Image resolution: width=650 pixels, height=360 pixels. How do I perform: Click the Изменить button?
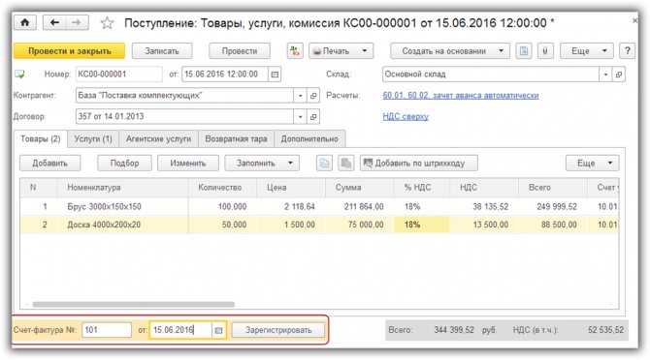pyautogui.click(x=188, y=164)
